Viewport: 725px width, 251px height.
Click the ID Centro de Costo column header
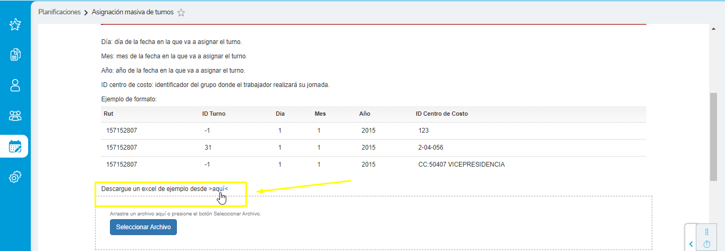point(441,114)
